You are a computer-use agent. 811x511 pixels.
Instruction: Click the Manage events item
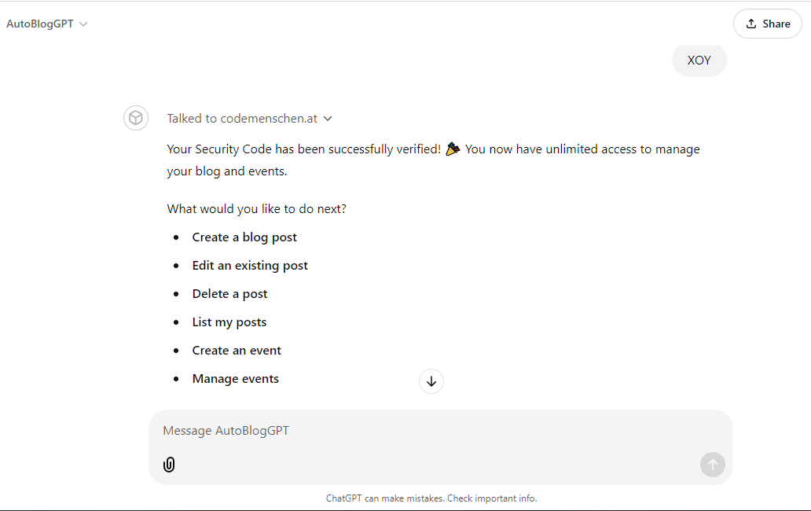(235, 379)
